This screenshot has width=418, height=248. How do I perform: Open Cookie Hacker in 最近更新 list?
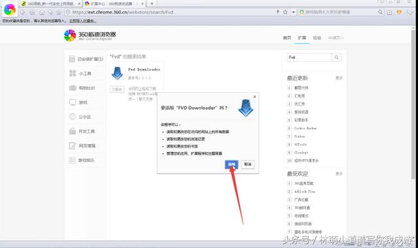(x=306, y=128)
